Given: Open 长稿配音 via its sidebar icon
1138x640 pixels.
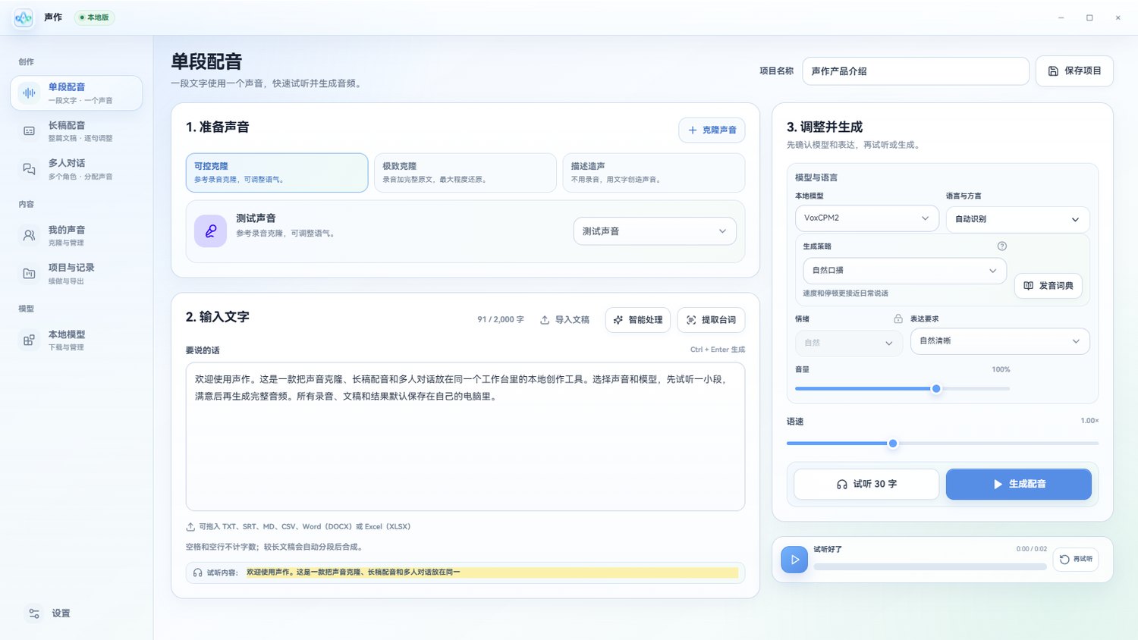Looking at the screenshot, I should (x=29, y=131).
